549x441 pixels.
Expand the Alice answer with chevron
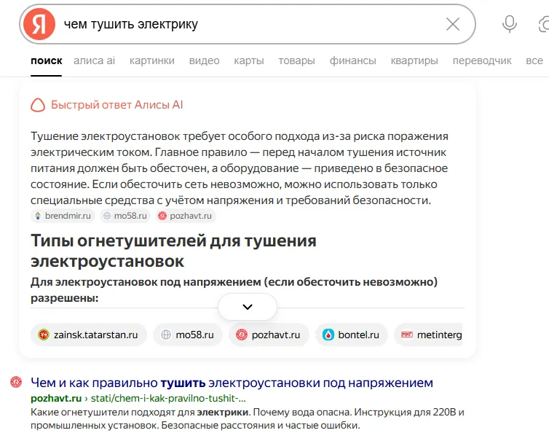coord(248,307)
